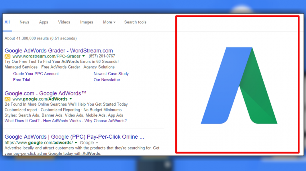This screenshot has height=171, width=306.
Task: Select the Videos search tab
Action: pos(64,22)
